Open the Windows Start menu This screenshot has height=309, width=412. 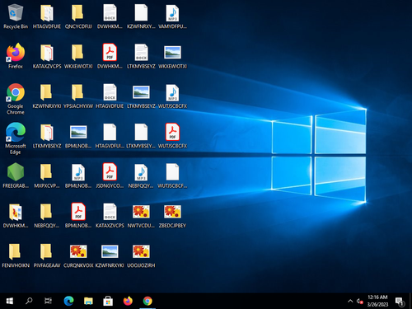click(x=10, y=301)
